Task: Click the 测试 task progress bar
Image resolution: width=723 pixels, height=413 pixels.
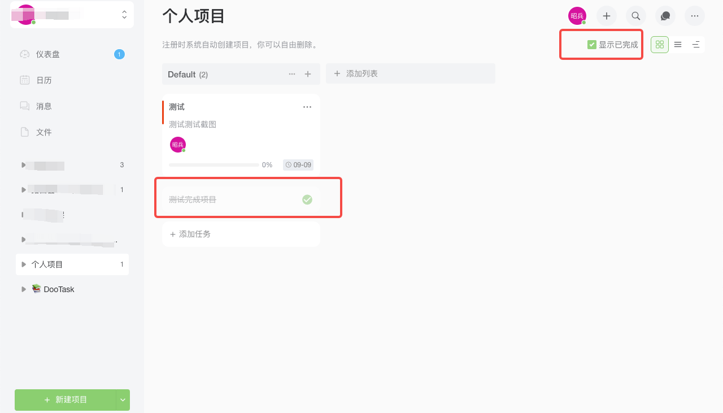Action: coord(214,165)
